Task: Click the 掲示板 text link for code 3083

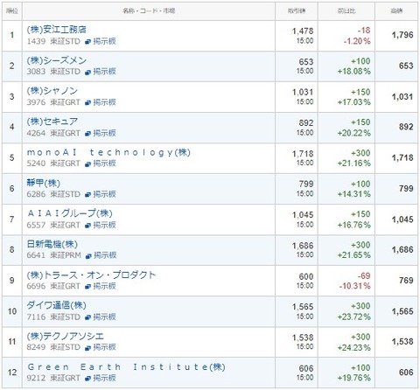Action: click(x=104, y=72)
